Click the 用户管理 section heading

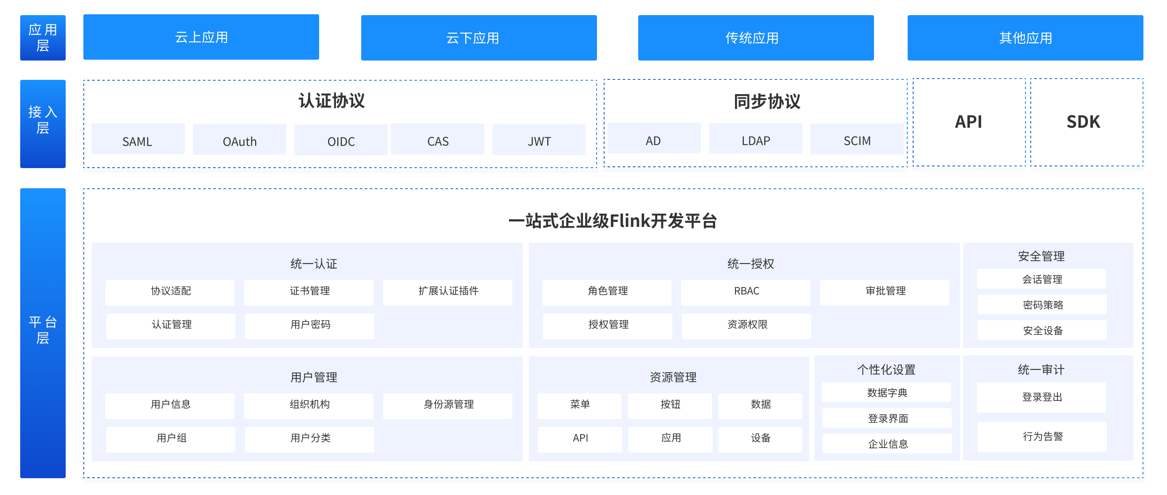coord(314,377)
